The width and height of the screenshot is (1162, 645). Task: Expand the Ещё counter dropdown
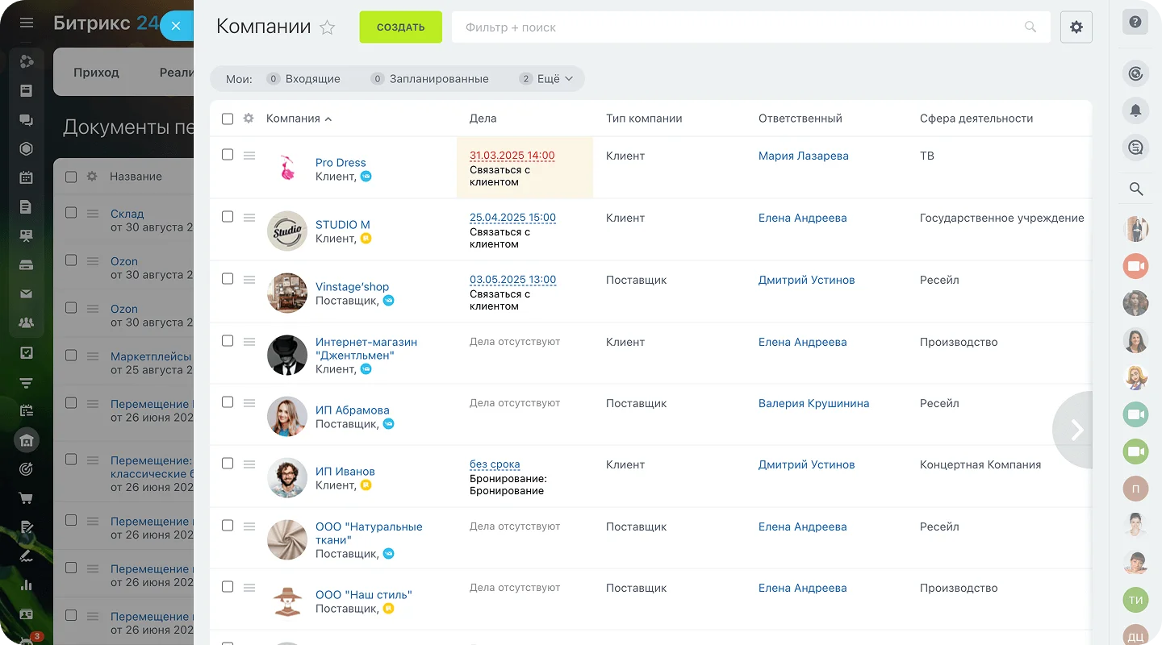tap(547, 79)
